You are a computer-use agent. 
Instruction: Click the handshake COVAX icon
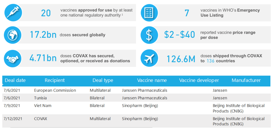[x=13, y=58]
